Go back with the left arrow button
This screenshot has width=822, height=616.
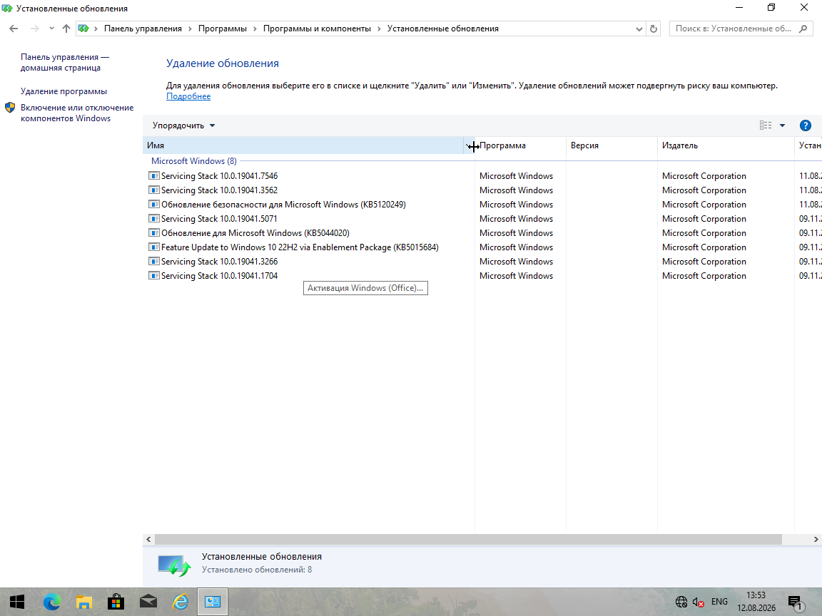14,29
